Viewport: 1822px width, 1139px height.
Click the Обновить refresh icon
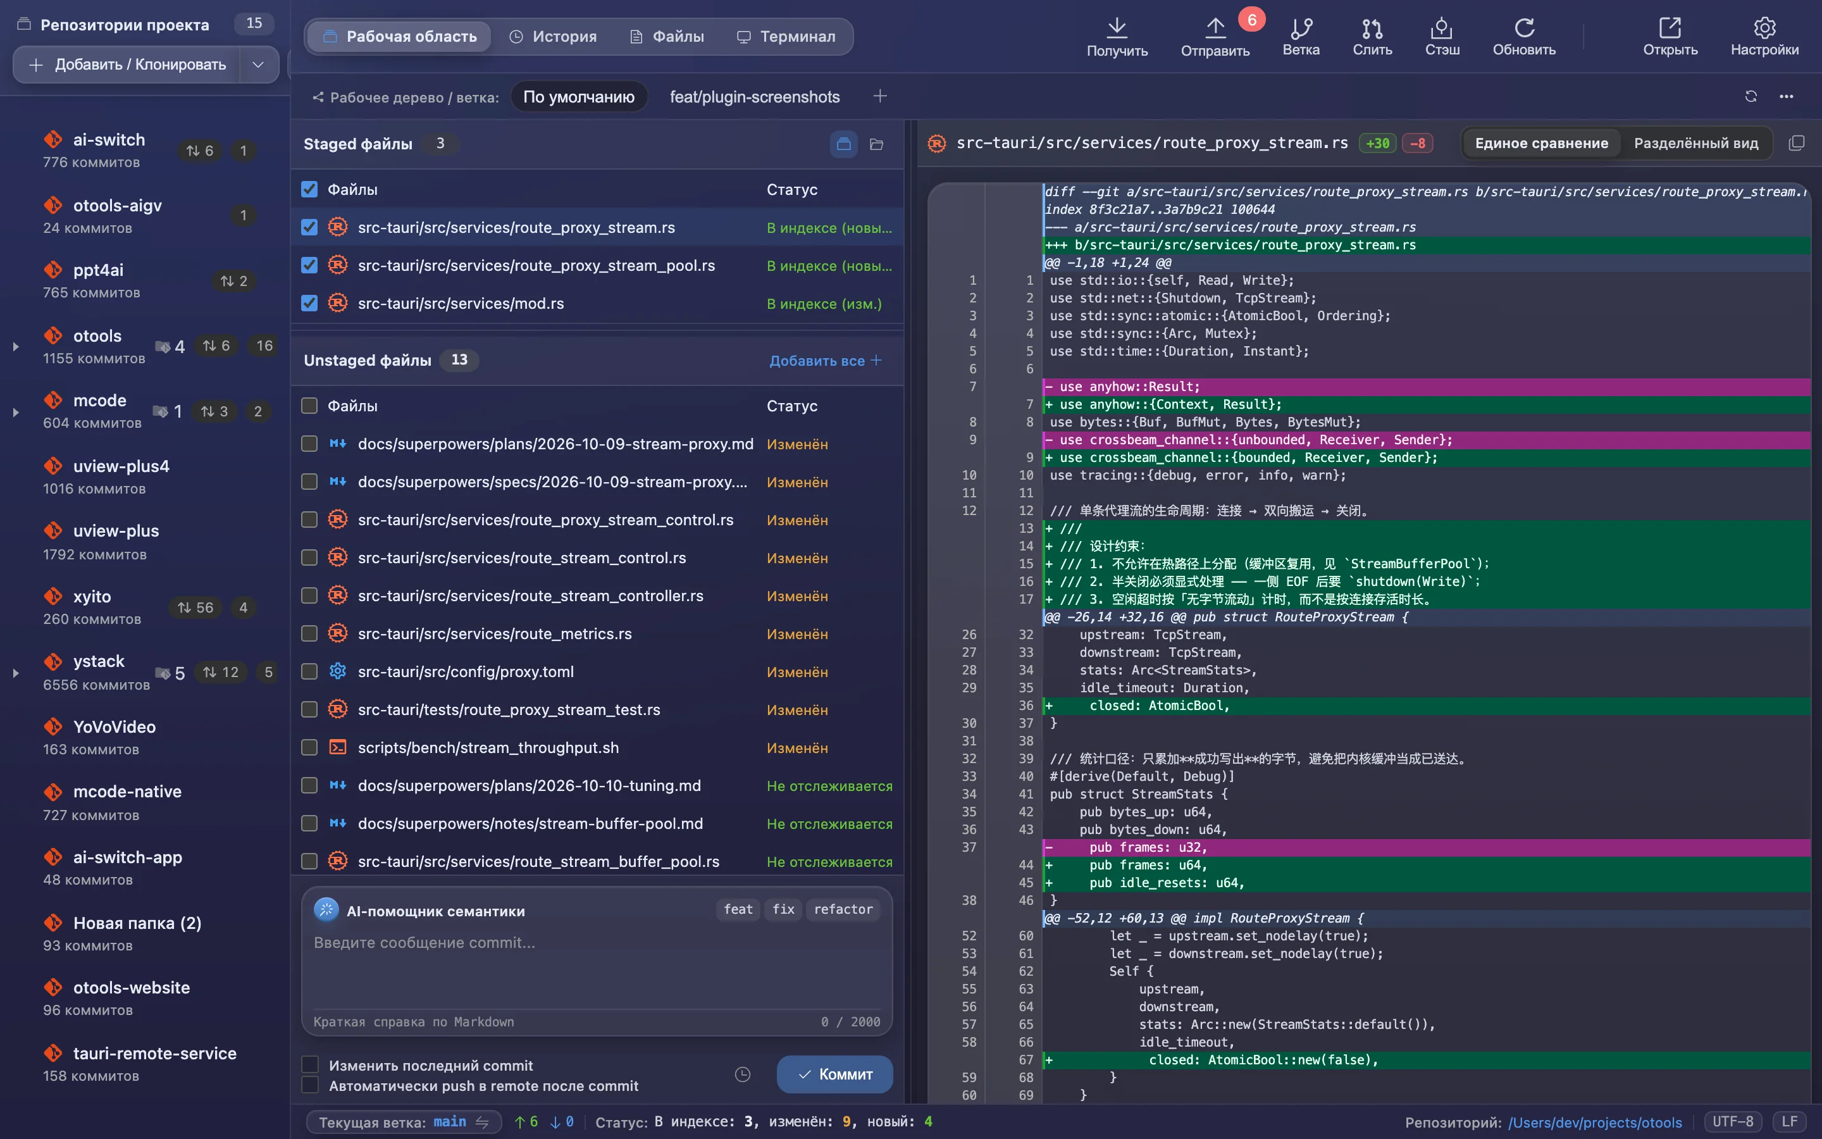[x=1524, y=28]
